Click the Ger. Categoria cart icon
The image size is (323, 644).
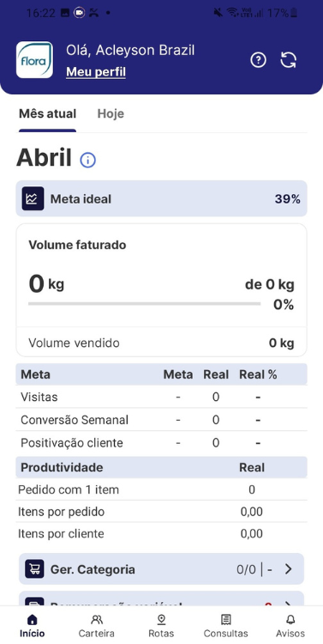pyautogui.click(x=34, y=569)
